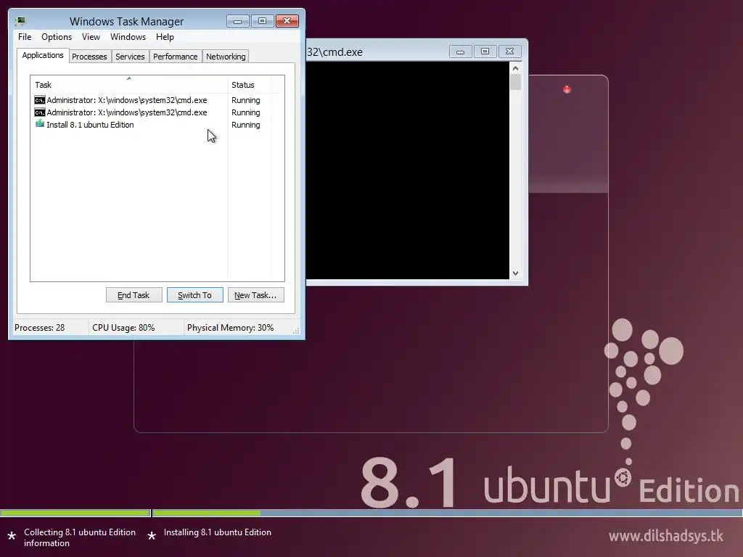Click the cmd.exe window title bar text
The height and width of the screenshot is (557, 743).
[x=335, y=52]
